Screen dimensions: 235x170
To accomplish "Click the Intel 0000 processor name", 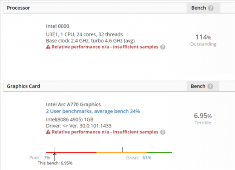I will pyautogui.click(x=57, y=26).
